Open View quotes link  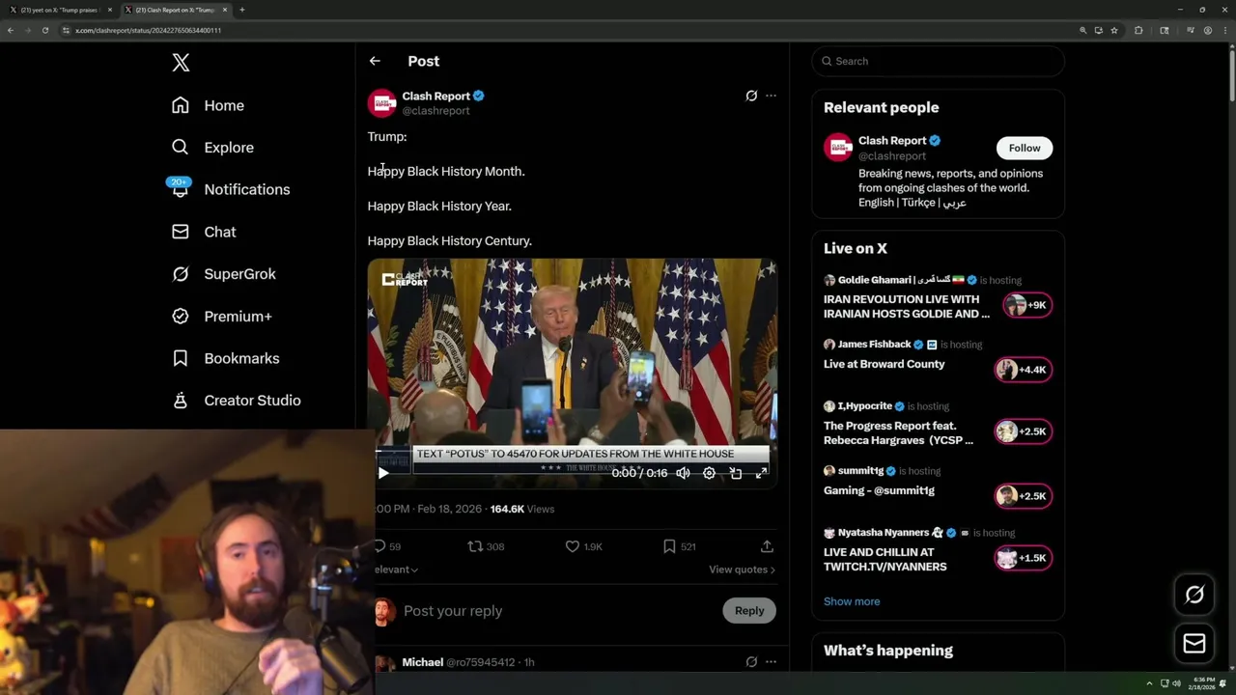pos(742,570)
